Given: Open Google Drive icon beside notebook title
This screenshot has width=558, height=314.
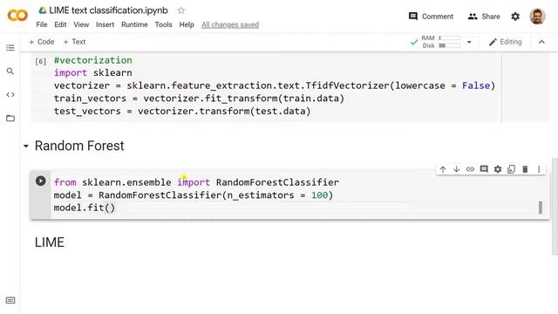Looking at the screenshot, I should coord(43,10).
